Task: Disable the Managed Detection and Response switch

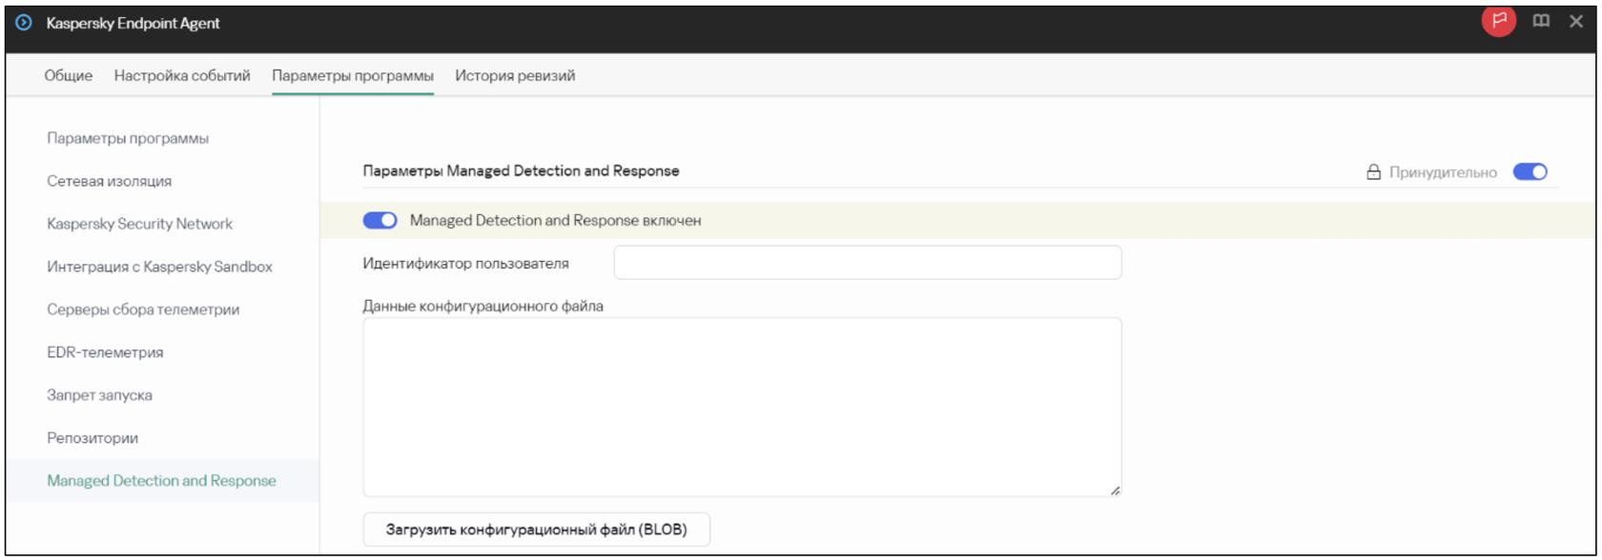Action: (380, 220)
